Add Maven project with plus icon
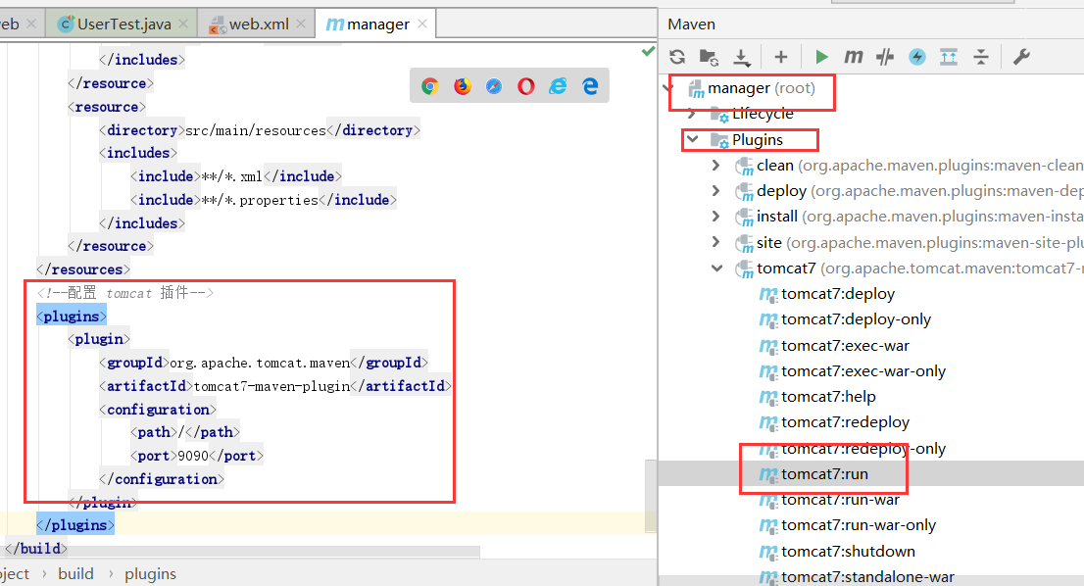The width and height of the screenshot is (1084, 586). pyautogui.click(x=780, y=57)
